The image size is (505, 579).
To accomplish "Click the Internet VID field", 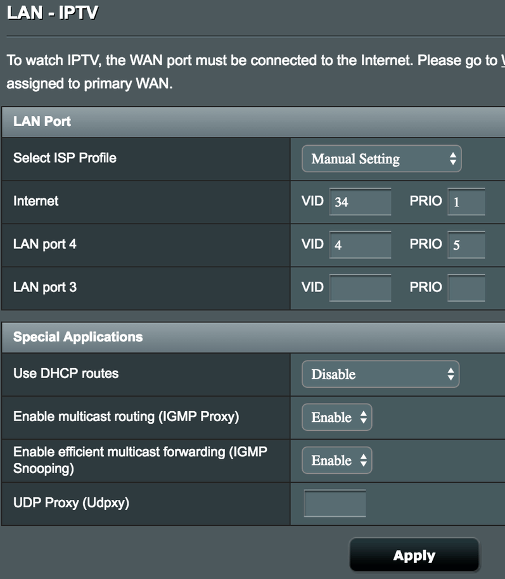I will point(360,202).
